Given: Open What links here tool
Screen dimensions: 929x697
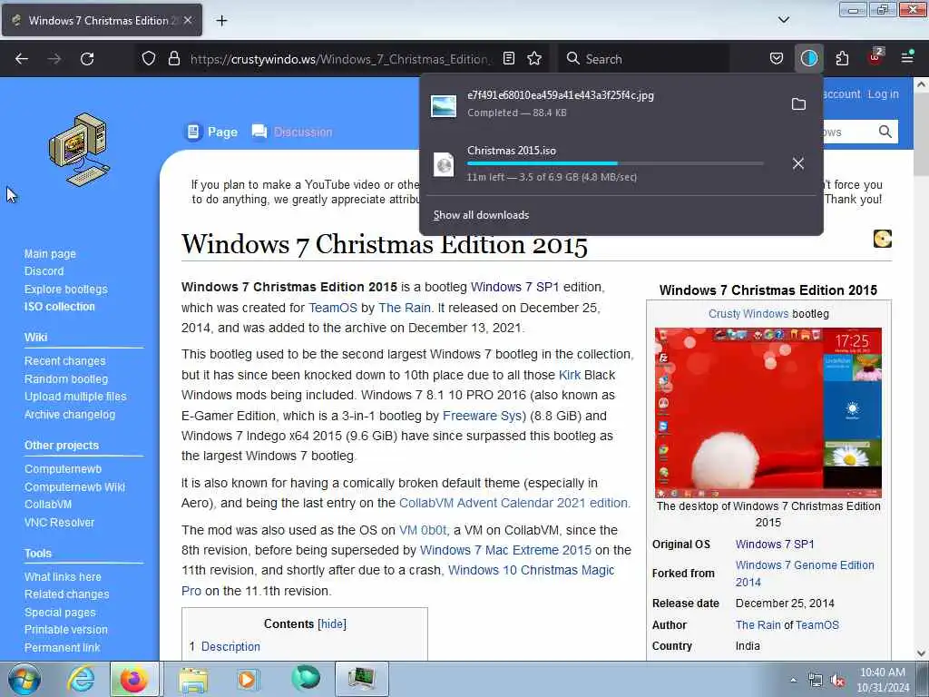Looking at the screenshot, I should click(63, 576).
